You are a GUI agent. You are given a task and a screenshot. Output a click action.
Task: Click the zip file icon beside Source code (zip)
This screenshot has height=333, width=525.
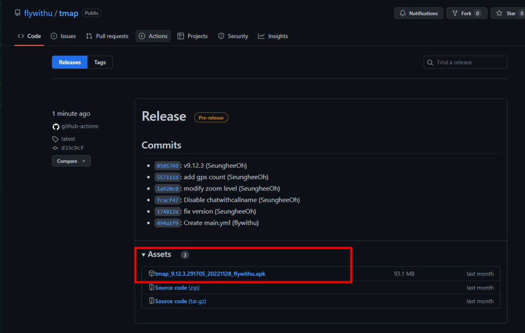151,288
